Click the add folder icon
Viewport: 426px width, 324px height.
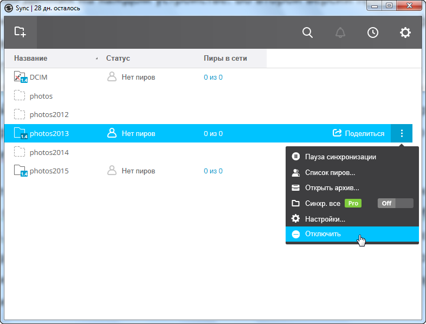tap(20, 32)
